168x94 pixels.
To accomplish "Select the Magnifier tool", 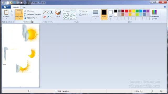I will pos(51,17).
